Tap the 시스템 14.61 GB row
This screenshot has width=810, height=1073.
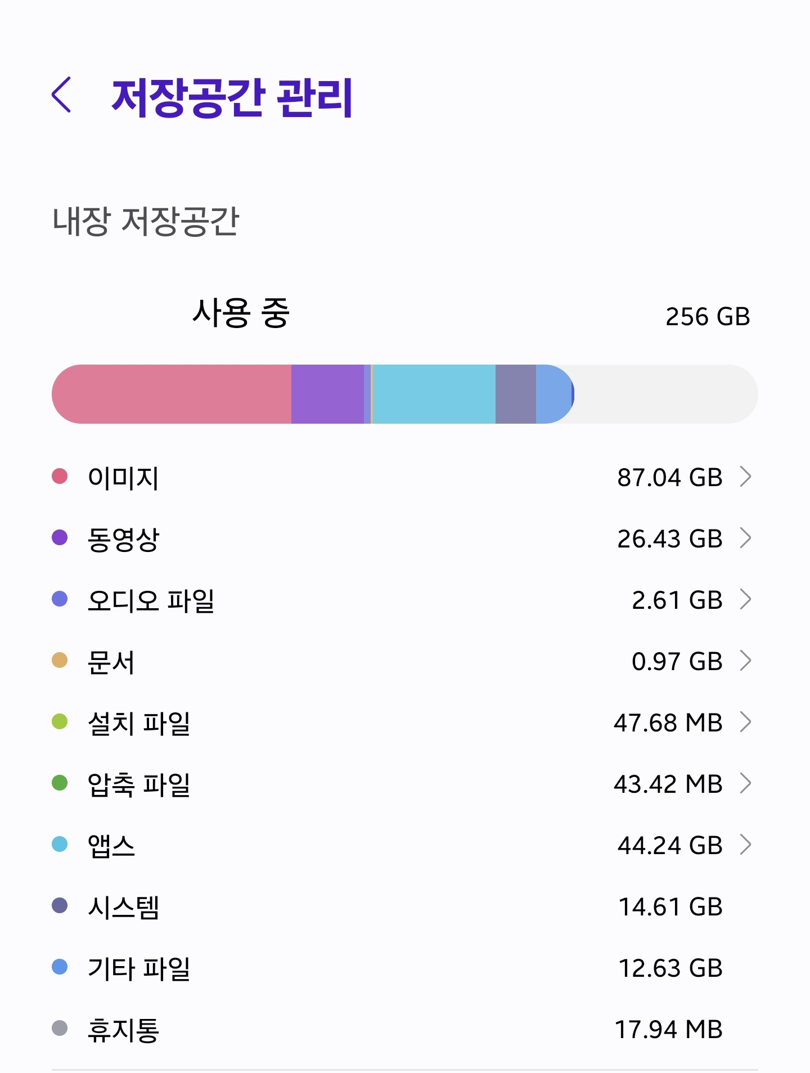pos(405,906)
